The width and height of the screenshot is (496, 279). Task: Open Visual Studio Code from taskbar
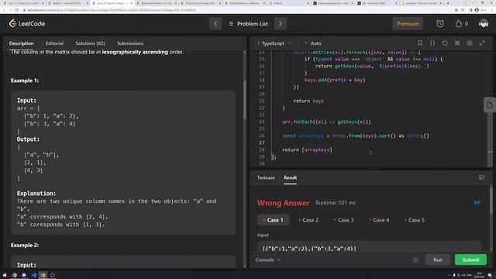click(x=33, y=275)
